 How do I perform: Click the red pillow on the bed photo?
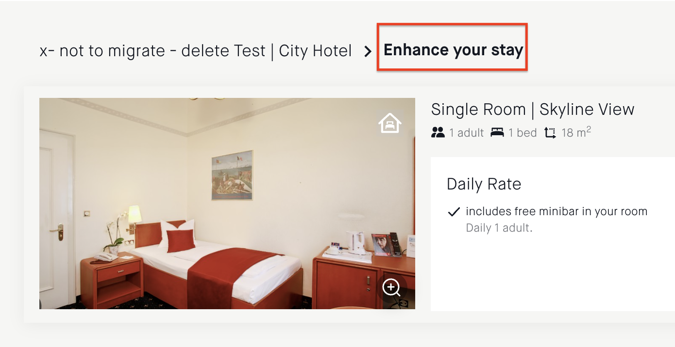181,240
